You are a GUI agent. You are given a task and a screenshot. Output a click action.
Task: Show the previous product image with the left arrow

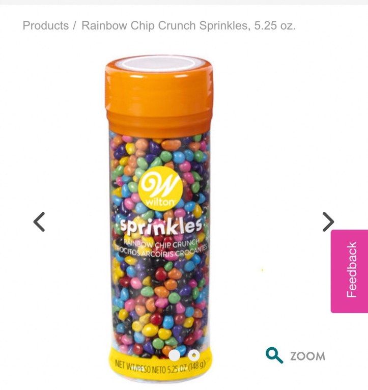(39, 222)
